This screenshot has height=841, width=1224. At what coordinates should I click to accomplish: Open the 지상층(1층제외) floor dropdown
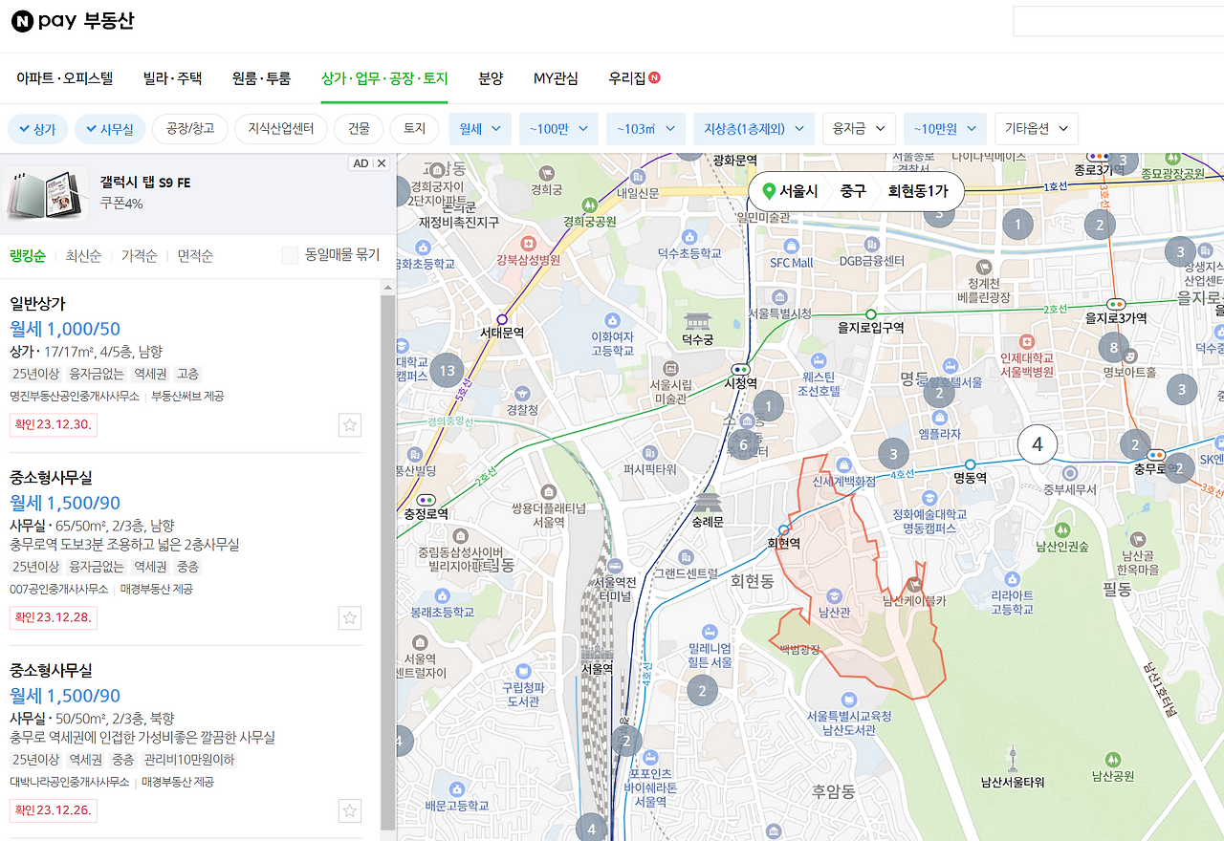tap(754, 129)
